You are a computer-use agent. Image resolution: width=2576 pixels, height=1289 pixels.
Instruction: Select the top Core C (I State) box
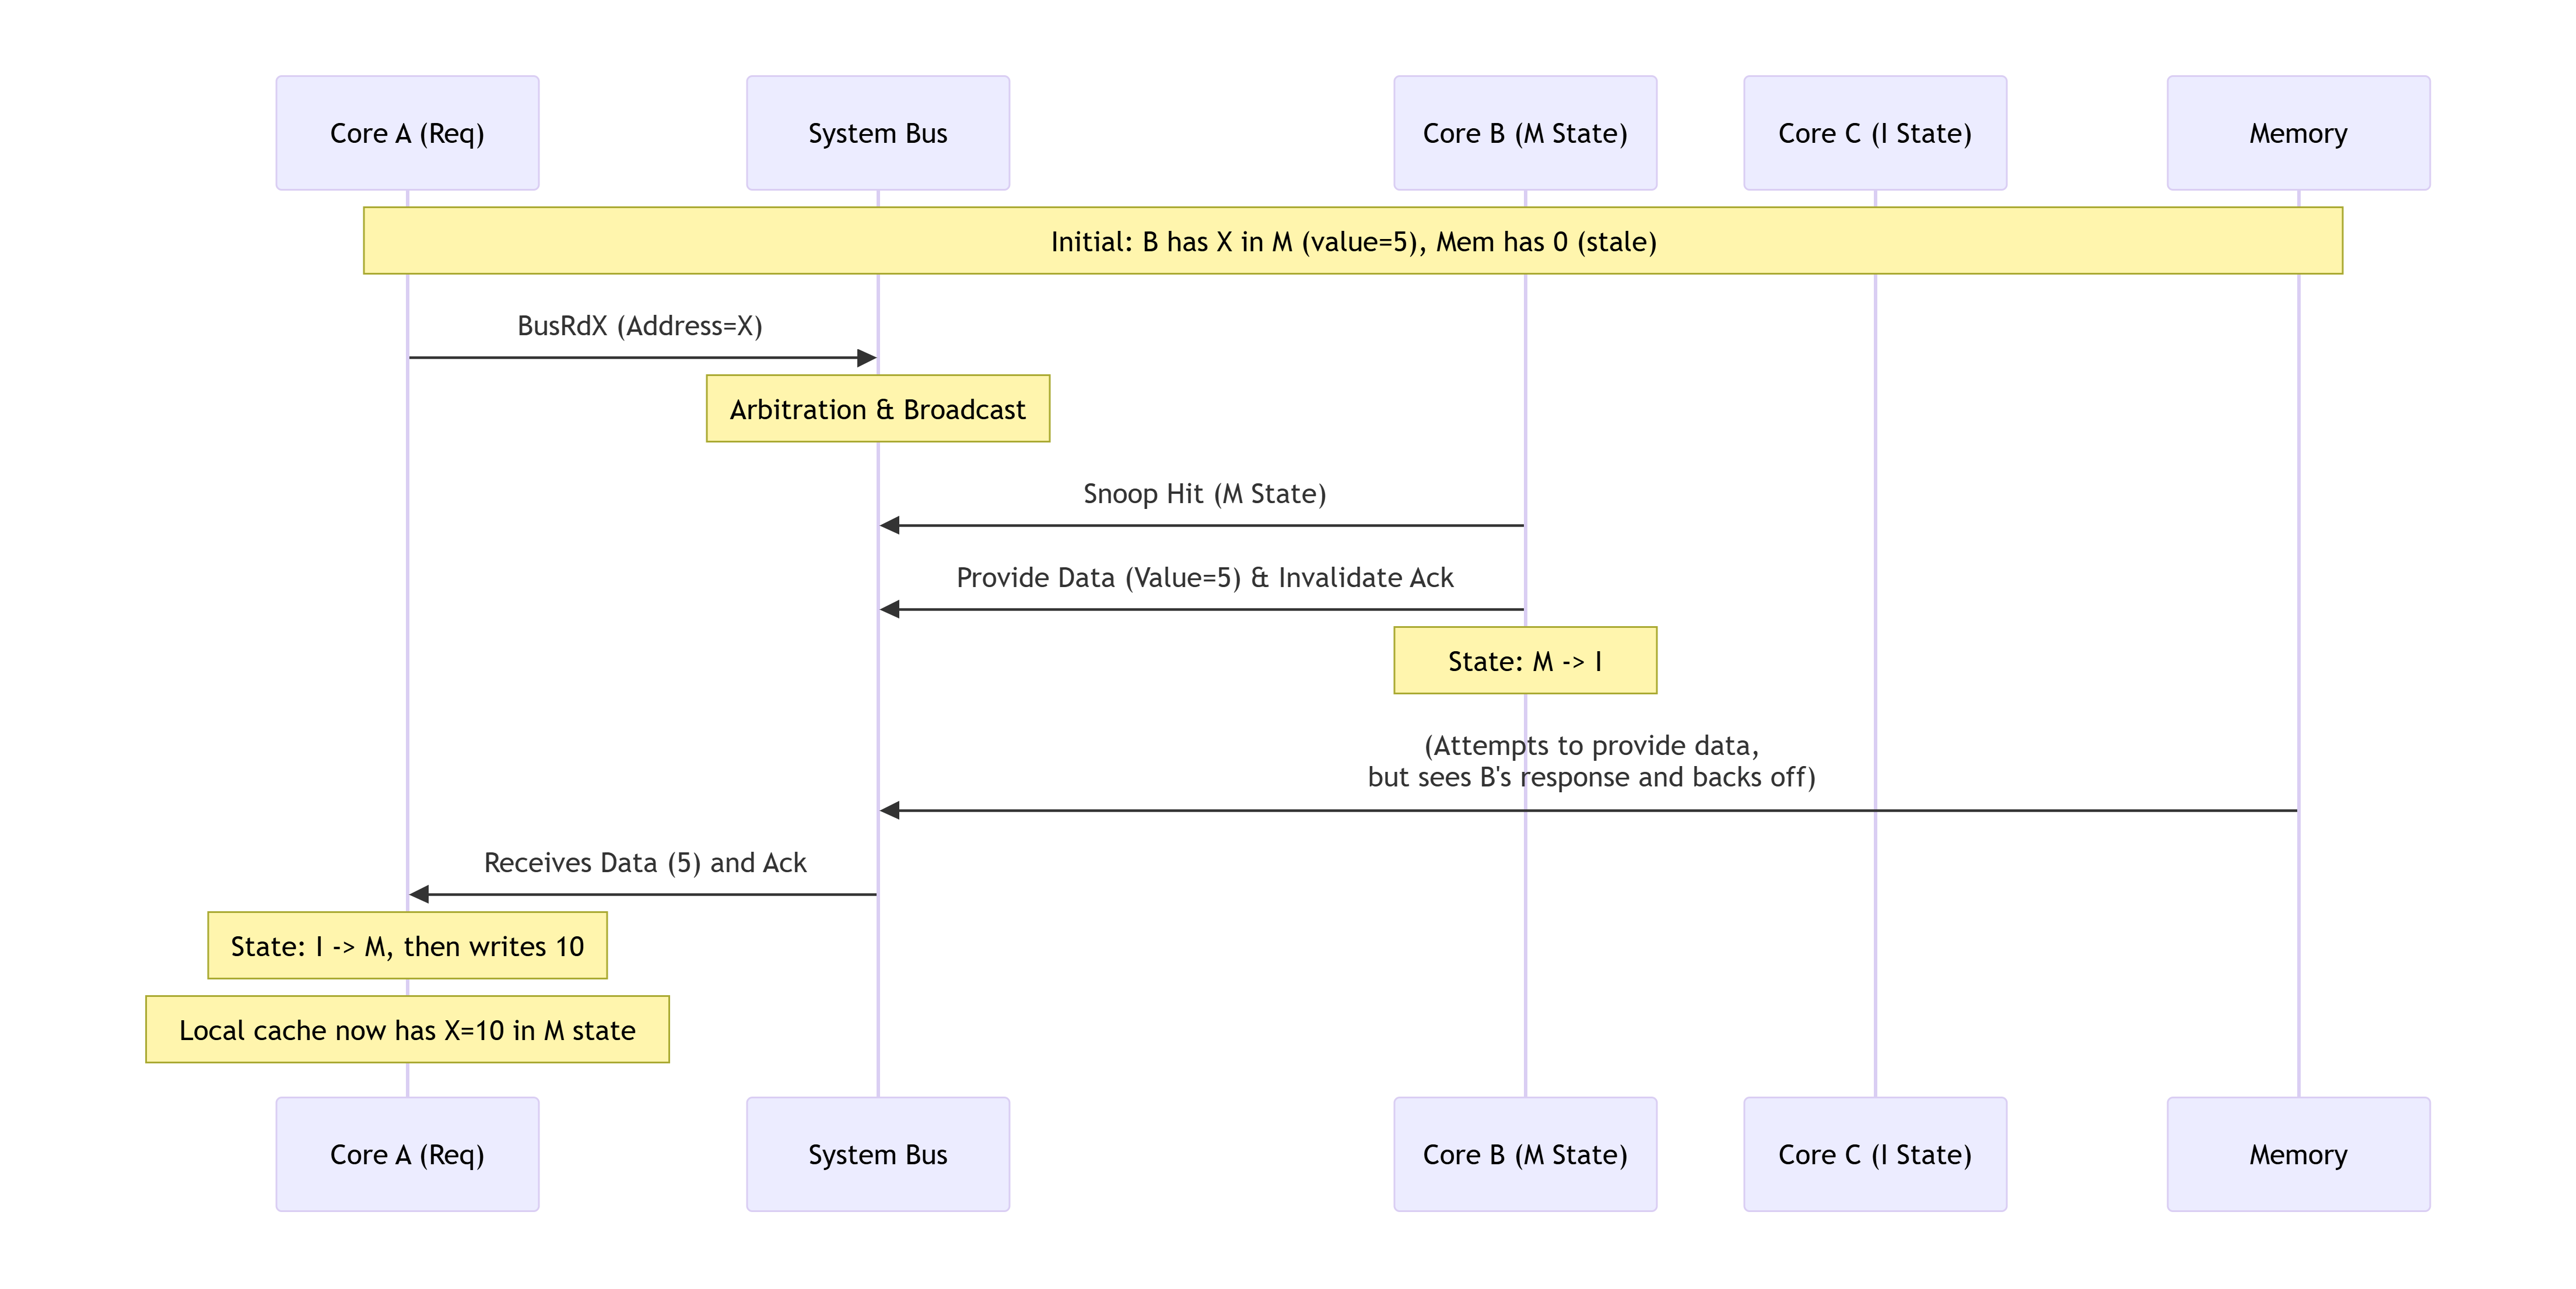click(x=1874, y=133)
